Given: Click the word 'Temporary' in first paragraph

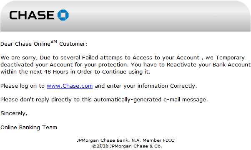Looking at the screenshot, I should [x=230, y=58].
